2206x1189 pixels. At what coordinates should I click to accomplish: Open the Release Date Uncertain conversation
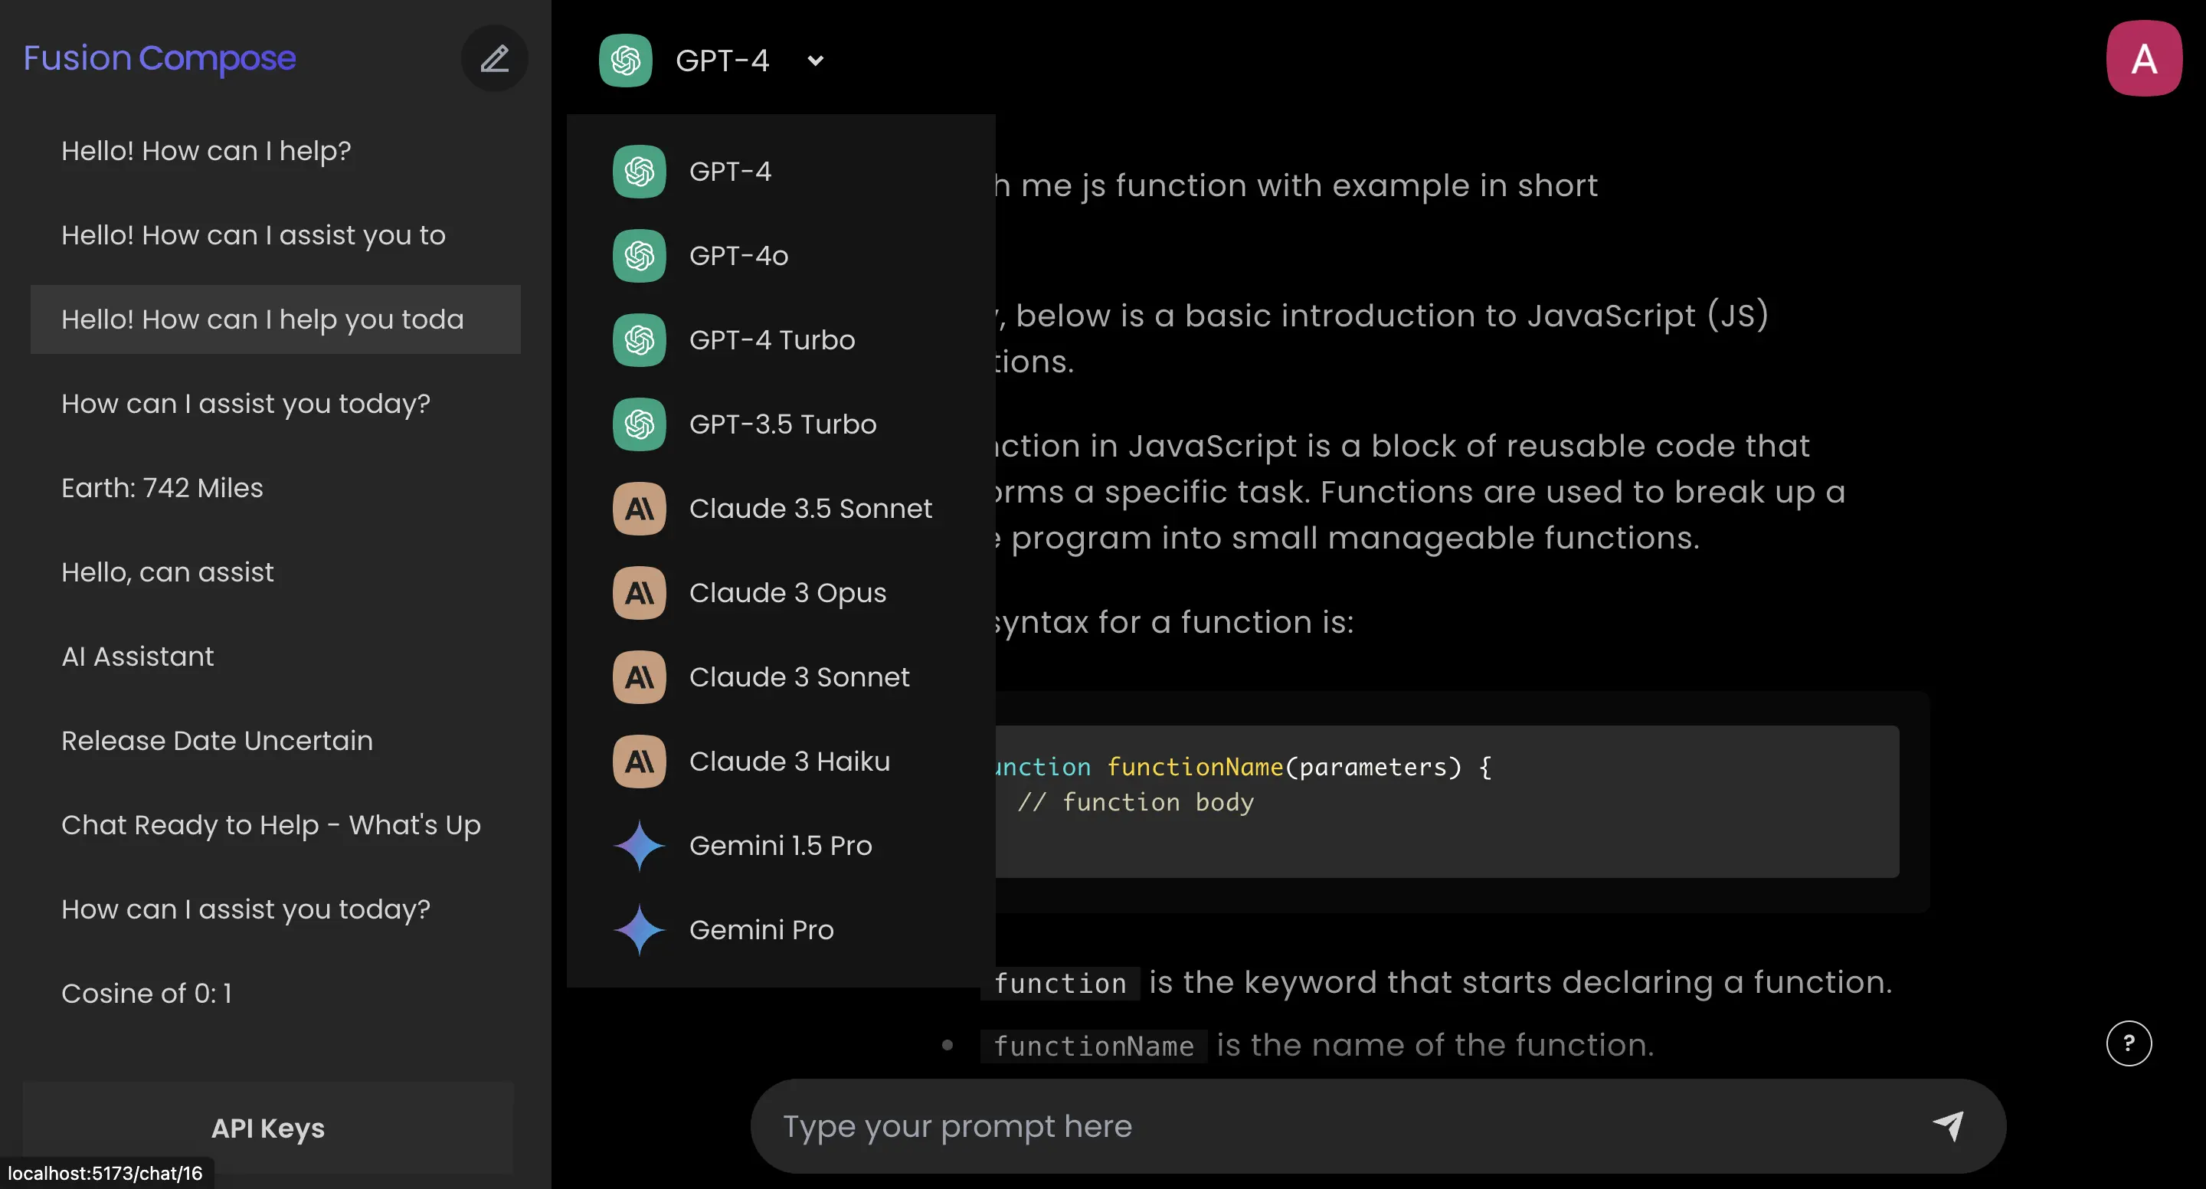pyautogui.click(x=217, y=740)
